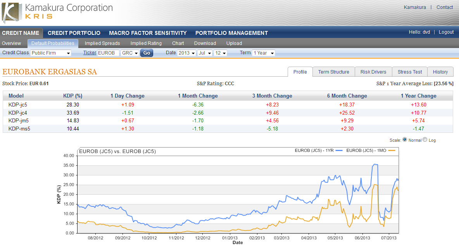
Task: Click the Stock Price EUR 0.61 text
Action: point(26,84)
